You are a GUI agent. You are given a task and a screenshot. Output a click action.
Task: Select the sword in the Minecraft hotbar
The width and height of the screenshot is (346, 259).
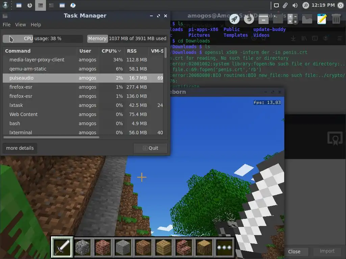tap(62, 247)
